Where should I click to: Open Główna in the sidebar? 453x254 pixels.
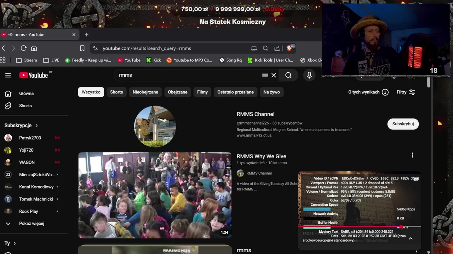point(34,93)
